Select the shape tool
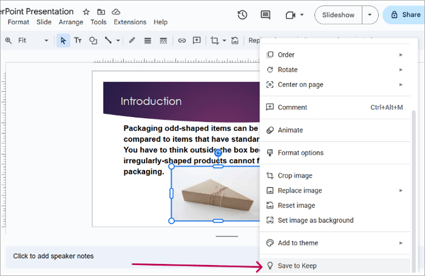425x276 pixels. point(93,41)
